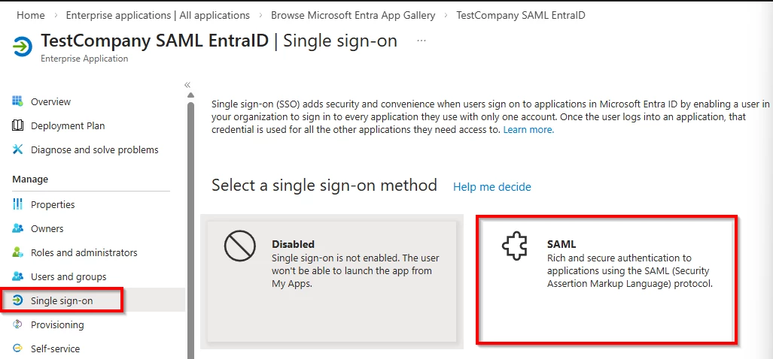
Task: Click the Properties bars icon
Action: click(18, 204)
